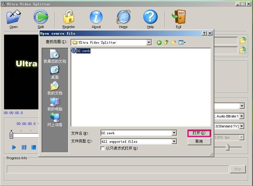Click the second folder icon below browse icon
The width and height of the screenshot is (253, 186).
click(x=243, y=50)
